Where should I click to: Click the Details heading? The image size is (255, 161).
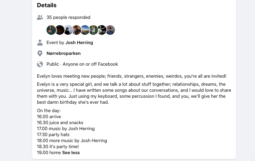coord(46,5)
